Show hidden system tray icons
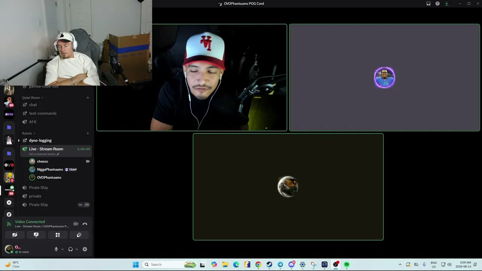482x271 pixels. [x=400, y=265]
